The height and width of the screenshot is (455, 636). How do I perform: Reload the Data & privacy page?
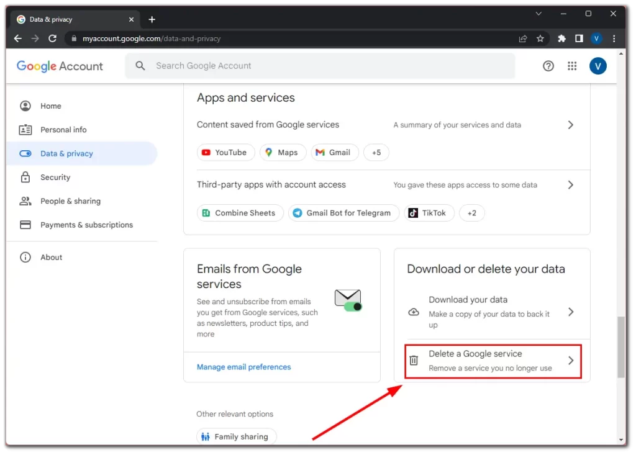pos(52,38)
